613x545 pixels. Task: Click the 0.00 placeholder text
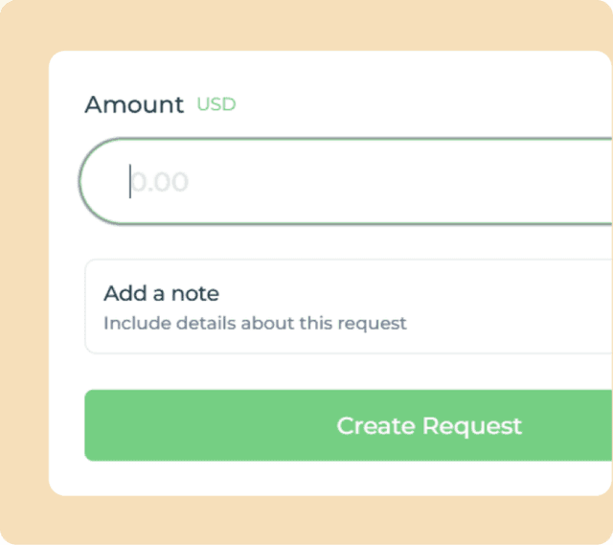(160, 182)
